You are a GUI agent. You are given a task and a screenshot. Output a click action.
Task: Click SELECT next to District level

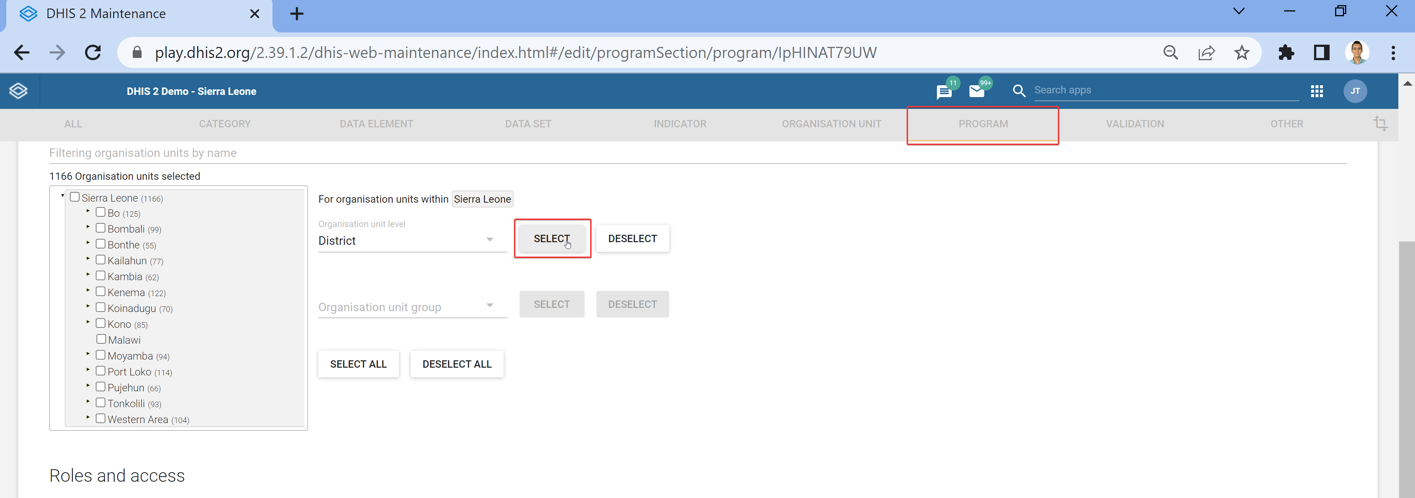point(552,238)
